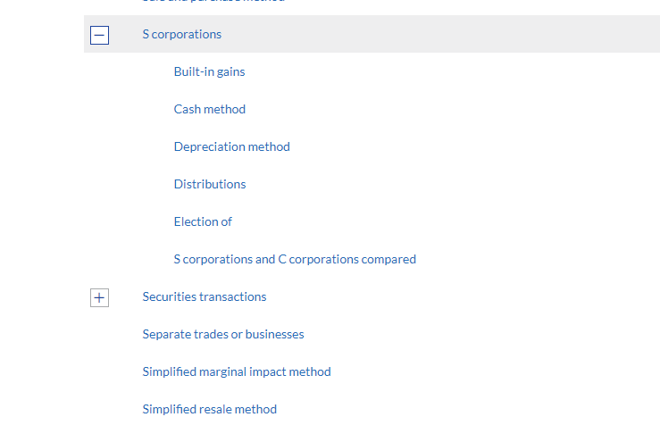
Task: Click the minus box beside S corporations
Action: tap(100, 35)
